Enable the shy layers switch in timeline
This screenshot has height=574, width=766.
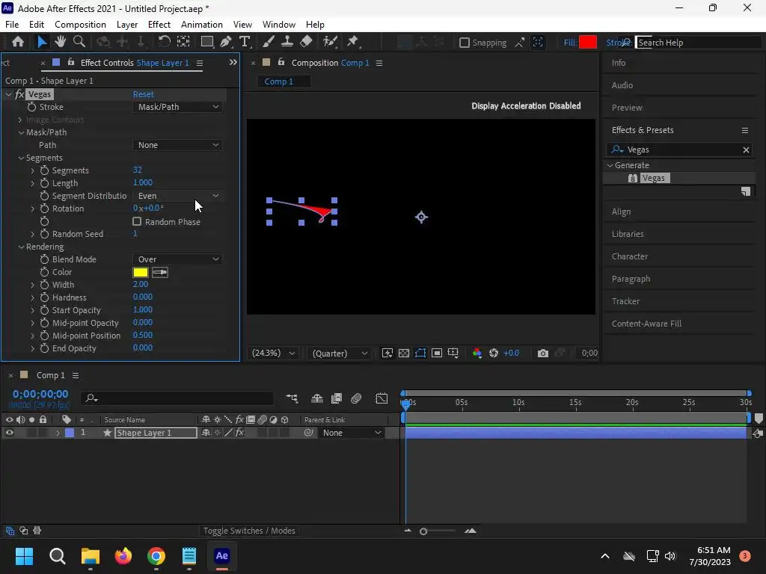317,398
